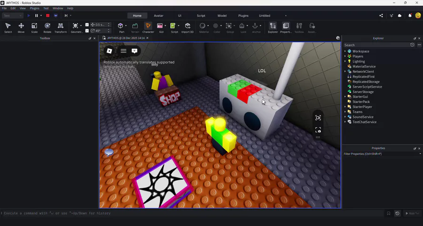
Task: Click the user avatar smiley icon
Action: point(418,16)
